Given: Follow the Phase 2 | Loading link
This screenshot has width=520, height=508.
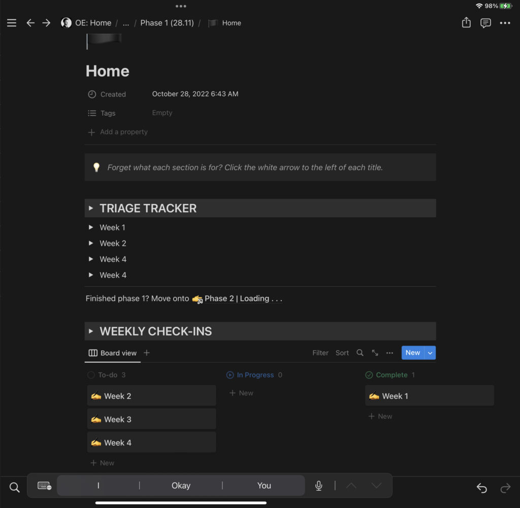Looking at the screenshot, I should [243, 298].
